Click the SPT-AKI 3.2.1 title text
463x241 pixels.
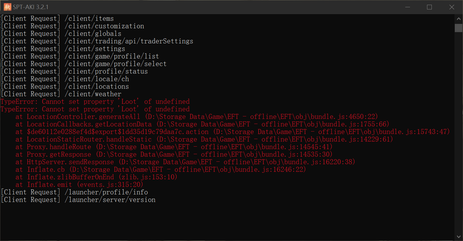pos(31,7)
